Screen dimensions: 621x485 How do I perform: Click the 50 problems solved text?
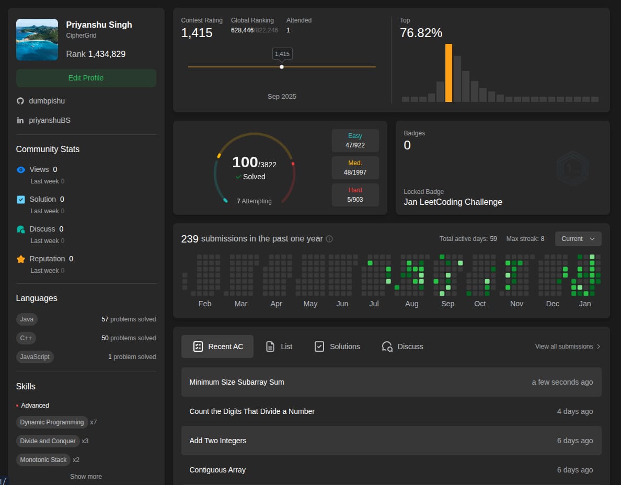click(x=129, y=338)
